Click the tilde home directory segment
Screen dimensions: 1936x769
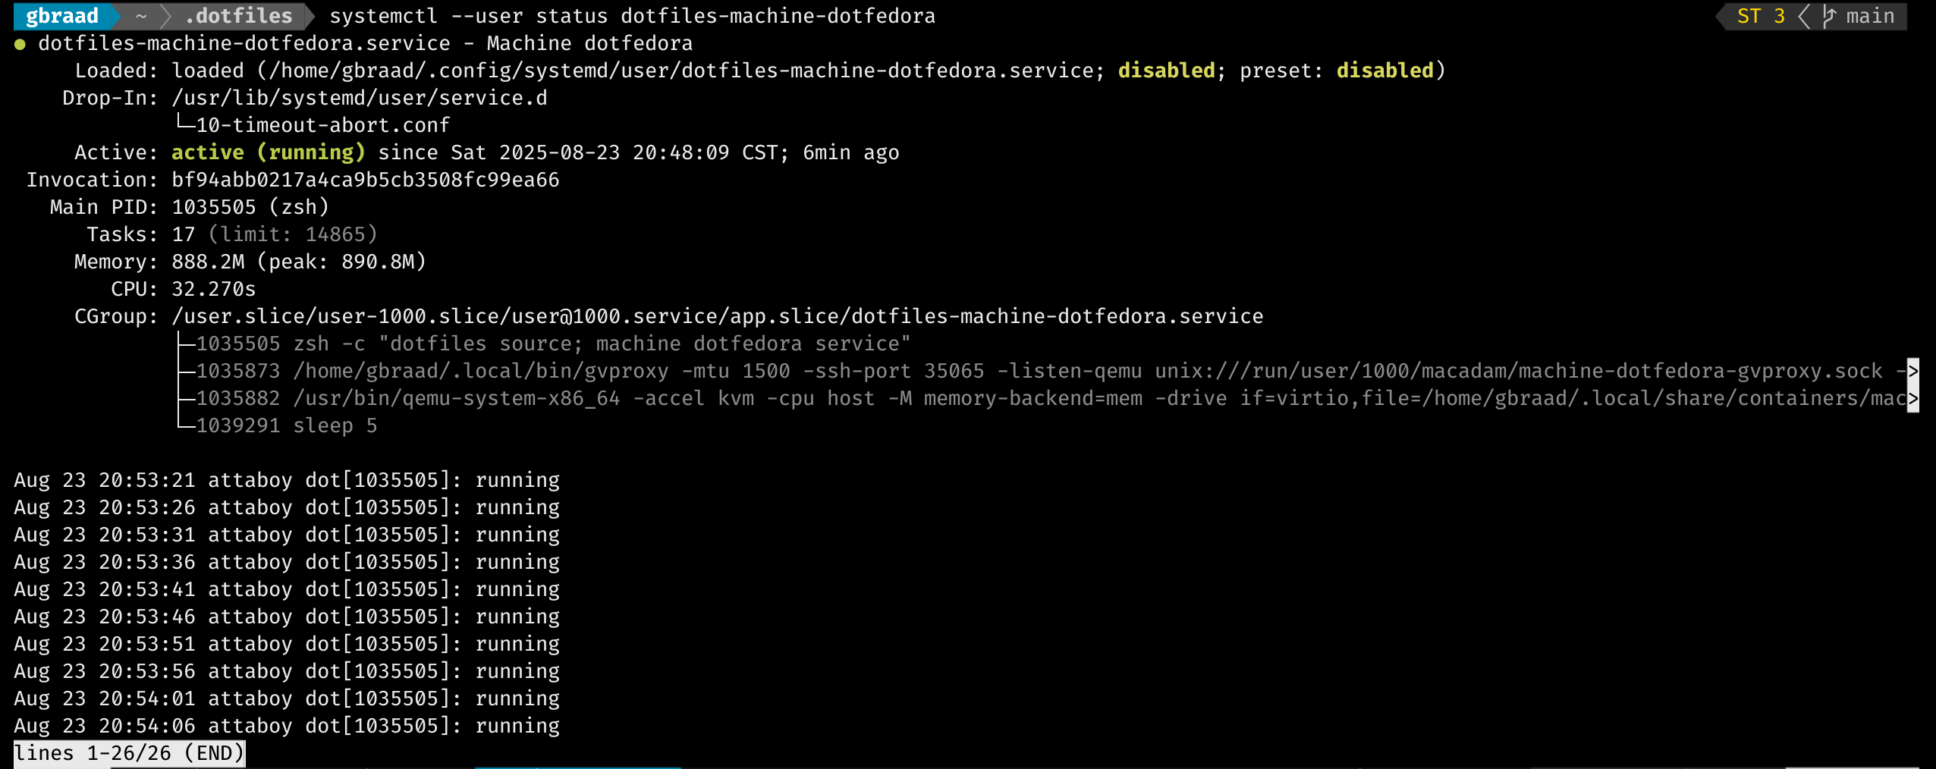pyautogui.click(x=141, y=16)
